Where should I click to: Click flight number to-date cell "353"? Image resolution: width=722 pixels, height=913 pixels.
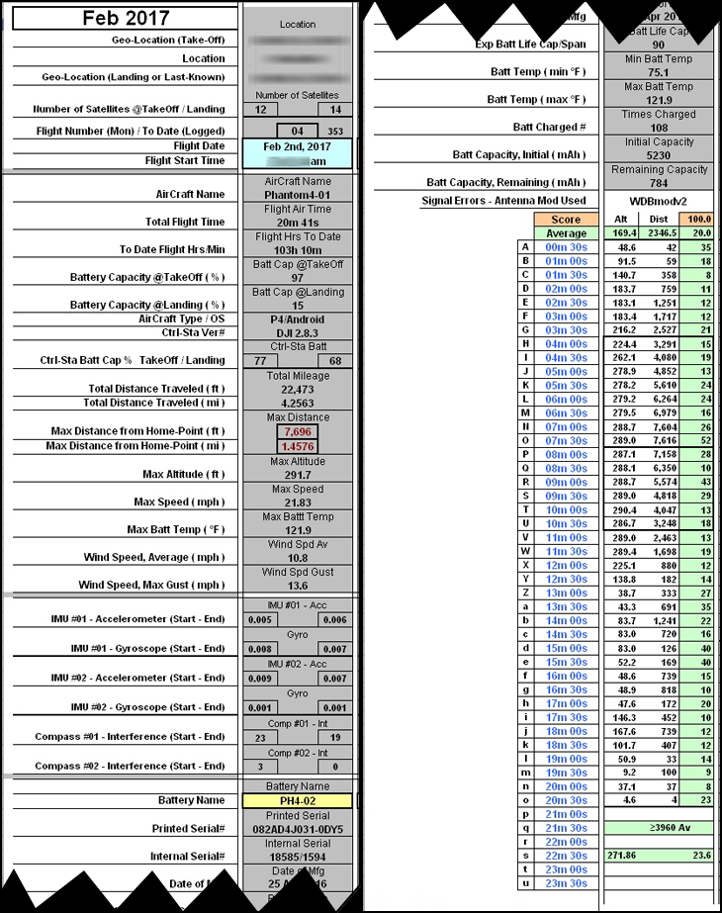335,131
